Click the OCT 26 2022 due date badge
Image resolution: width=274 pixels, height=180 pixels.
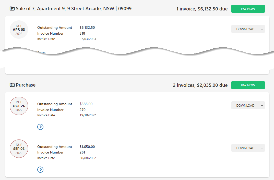[x=19, y=106]
